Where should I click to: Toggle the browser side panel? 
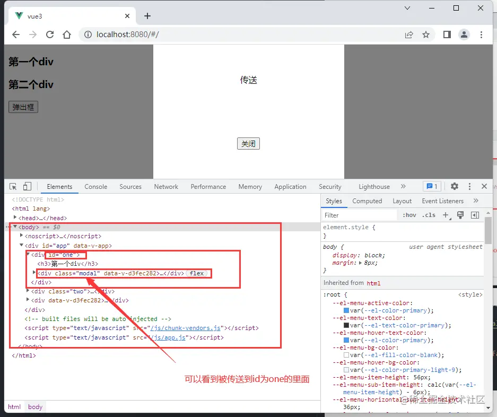(x=447, y=34)
